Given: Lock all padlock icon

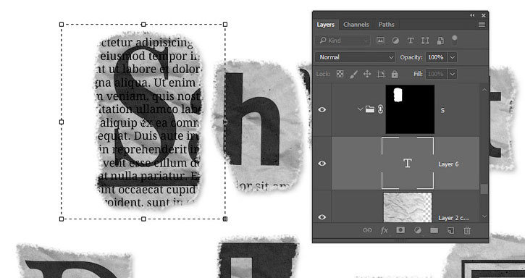Looking at the screenshot, I should 395,74.
